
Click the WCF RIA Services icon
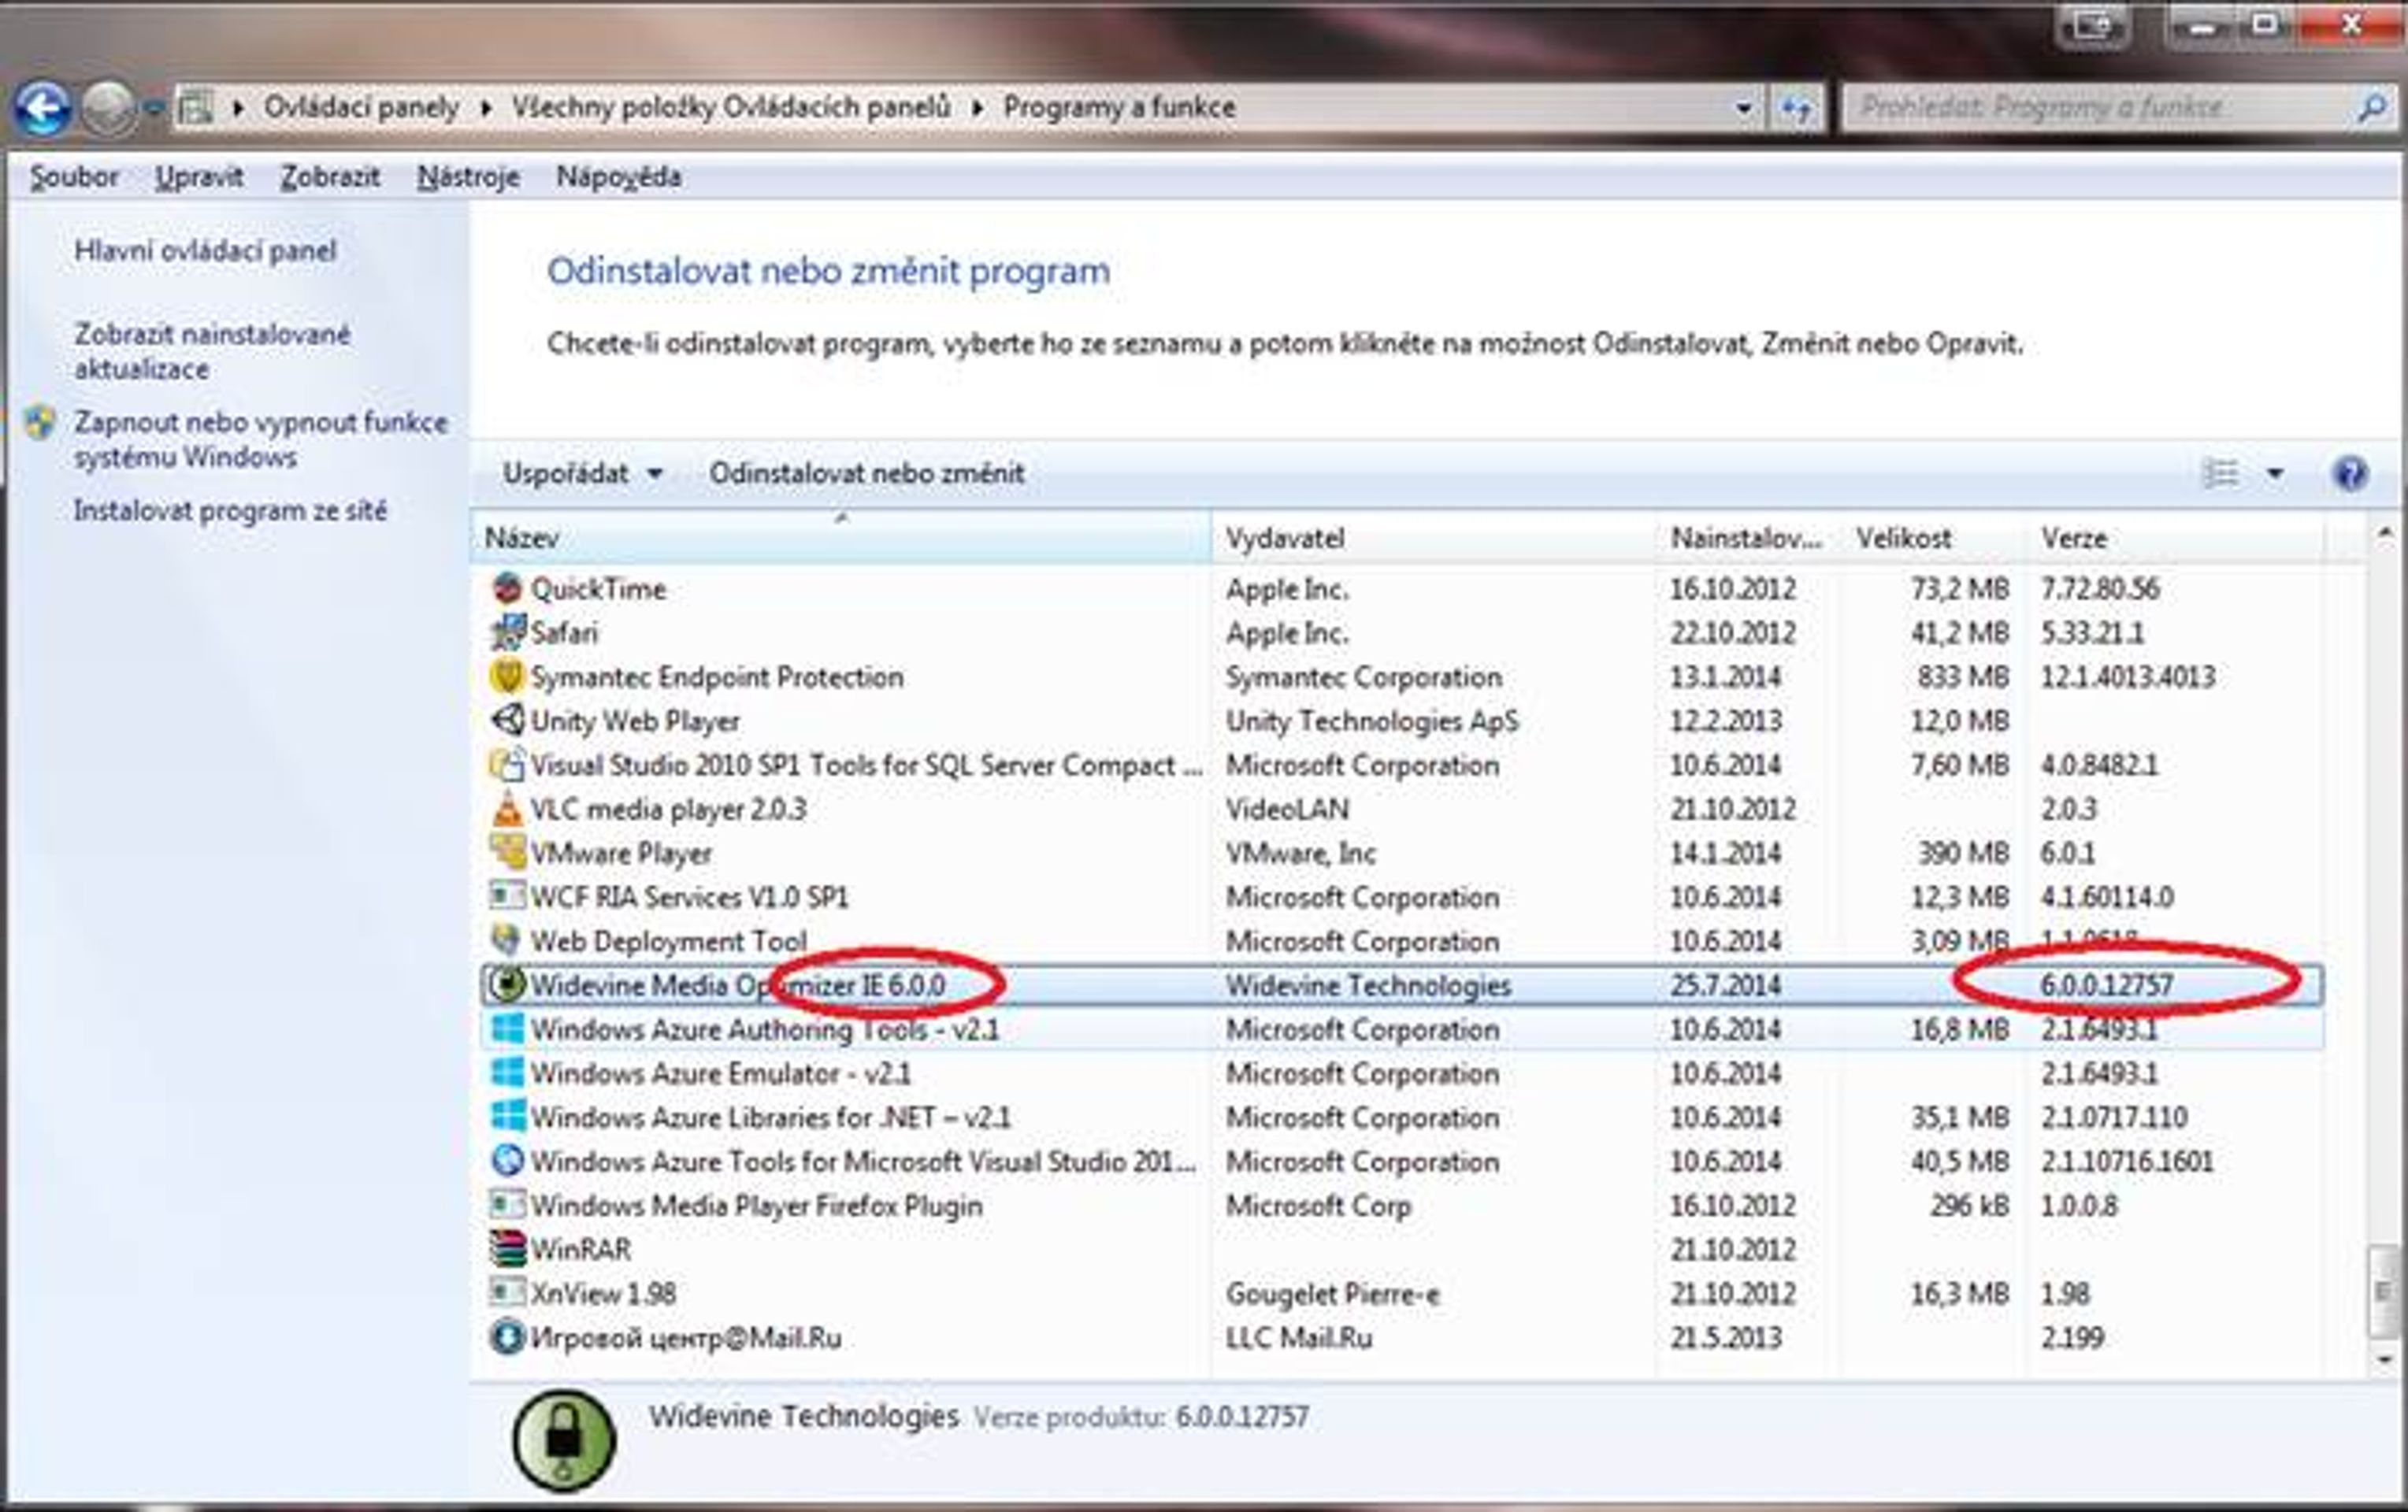click(x=507, y=896)
